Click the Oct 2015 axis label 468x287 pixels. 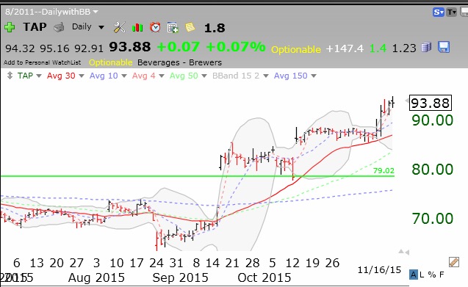click(x=264, y=277)
